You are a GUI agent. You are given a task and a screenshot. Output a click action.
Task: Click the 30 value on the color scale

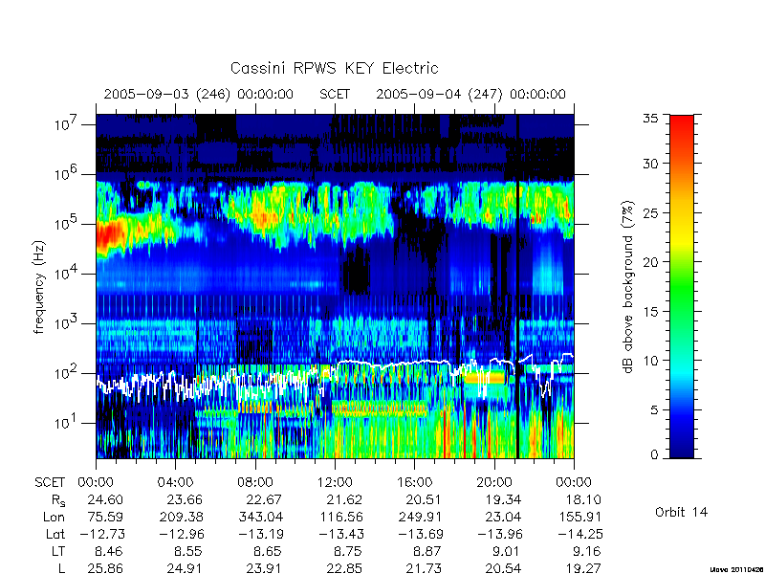pos(650,164)
